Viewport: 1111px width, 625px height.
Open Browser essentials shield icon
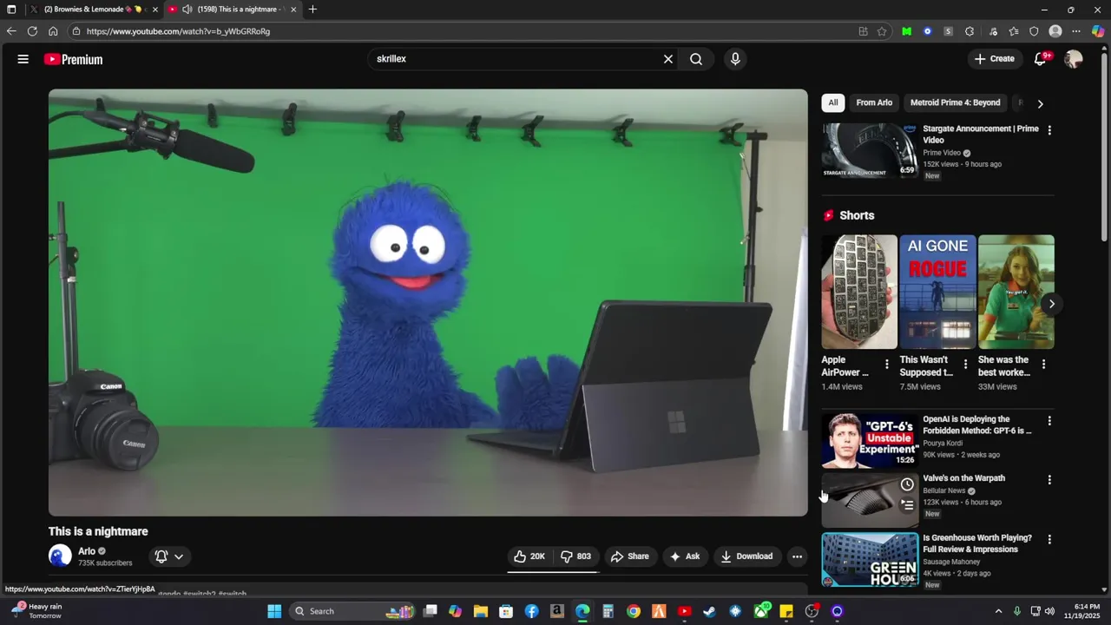click(x=1034, y=31)
